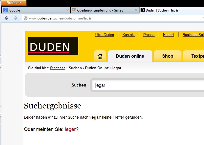Open the orange Firefox menu button
Viewport: 204px width, 145px height.
click(x=14, y=3)
